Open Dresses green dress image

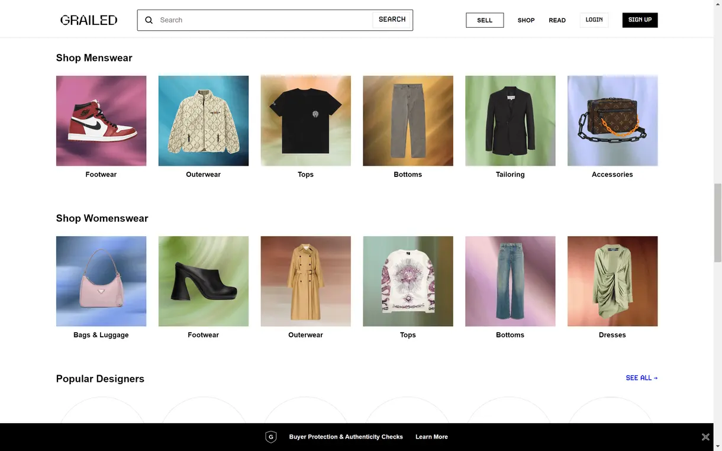click(x=613, y=281)
